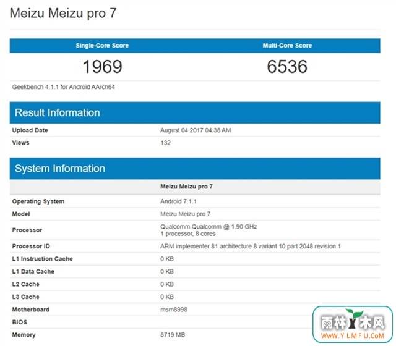
Task: Select the 'Operating System' label
Action: 38,201
